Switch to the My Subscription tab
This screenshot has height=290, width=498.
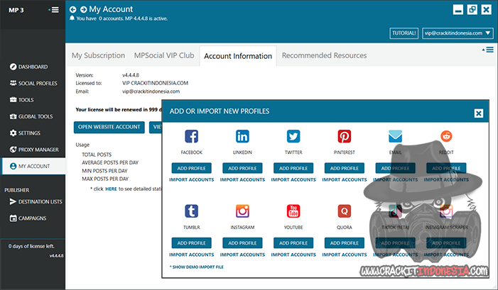pyautogui.click(x=98, y=55)
